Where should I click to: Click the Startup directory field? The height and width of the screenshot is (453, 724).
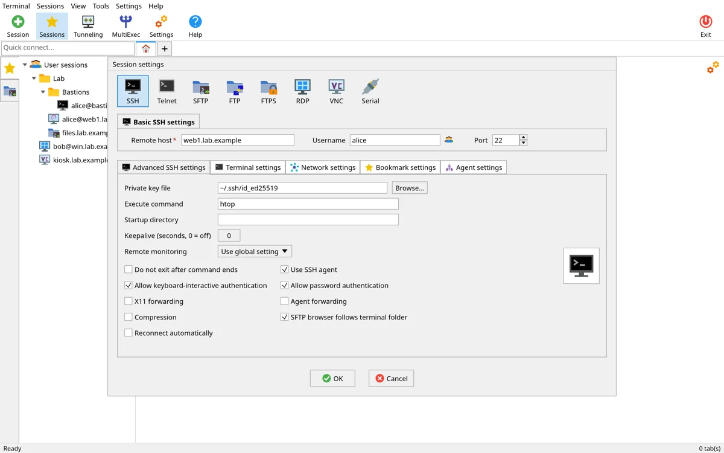click(x=308, y=219)
